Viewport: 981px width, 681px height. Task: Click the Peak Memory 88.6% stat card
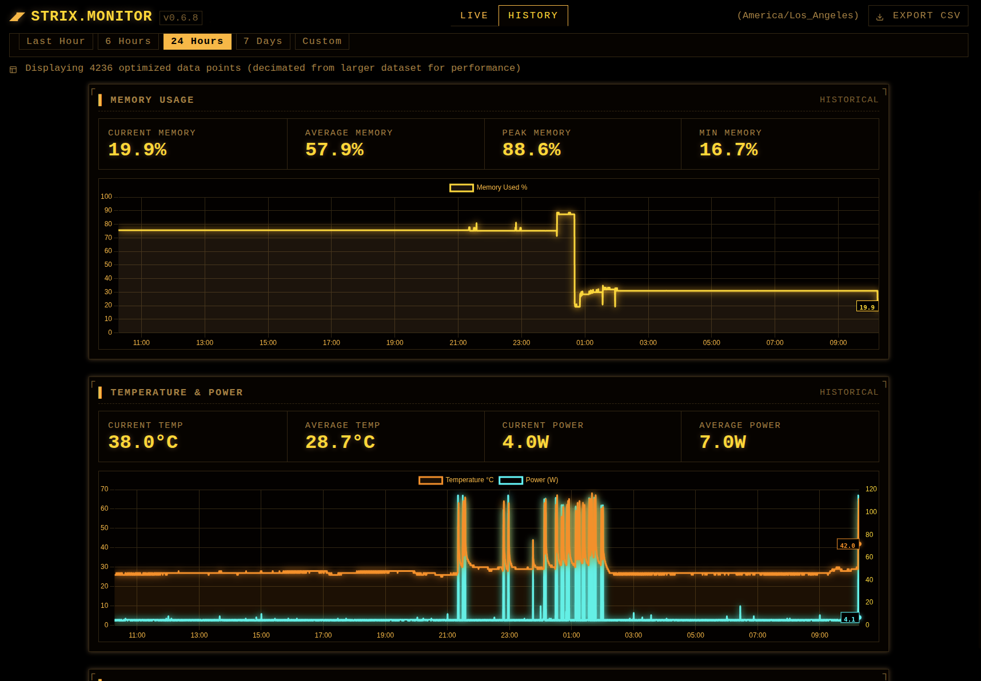tap(583, 144)
